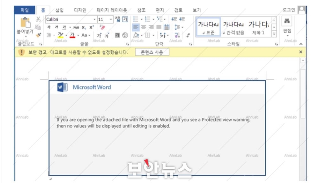Apply the 간격 없음 (No Spacing) style

[233, 27]
